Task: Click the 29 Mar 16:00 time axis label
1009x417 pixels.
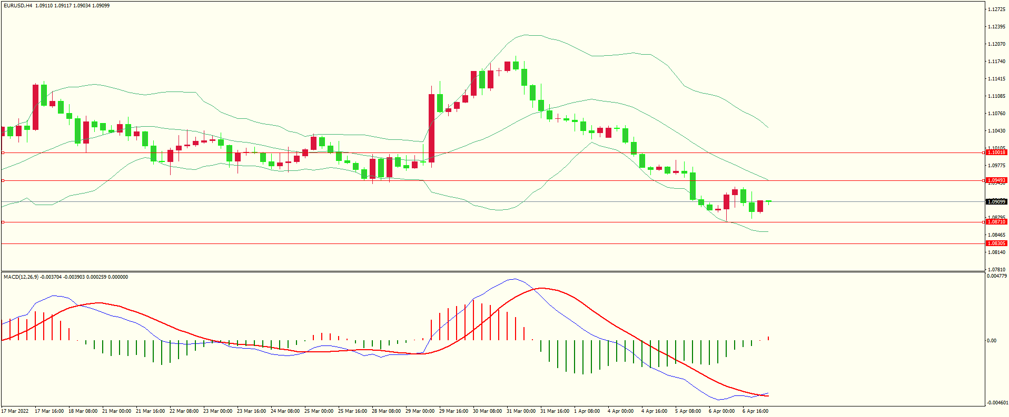Action: (x=453, y=411)
